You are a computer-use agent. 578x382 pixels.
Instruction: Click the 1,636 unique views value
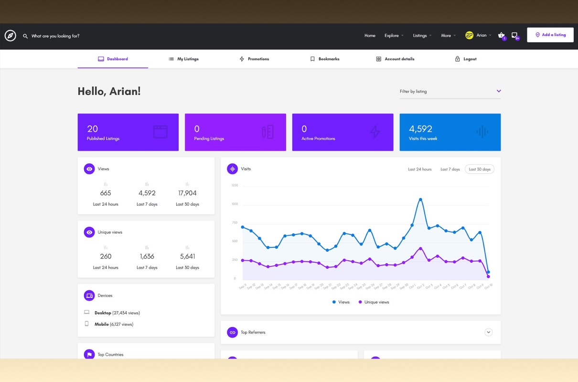click(147, 256)
